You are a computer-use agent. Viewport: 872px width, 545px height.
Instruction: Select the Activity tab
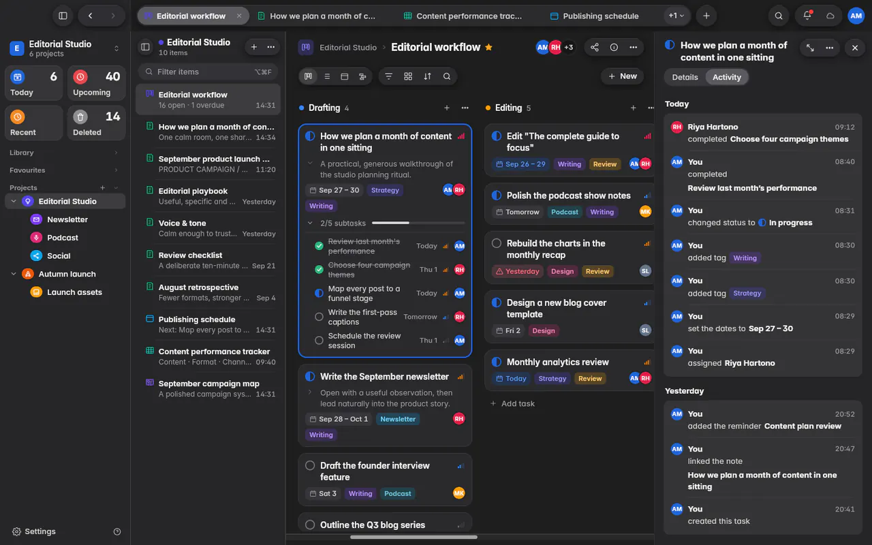(x=727, y=77)
